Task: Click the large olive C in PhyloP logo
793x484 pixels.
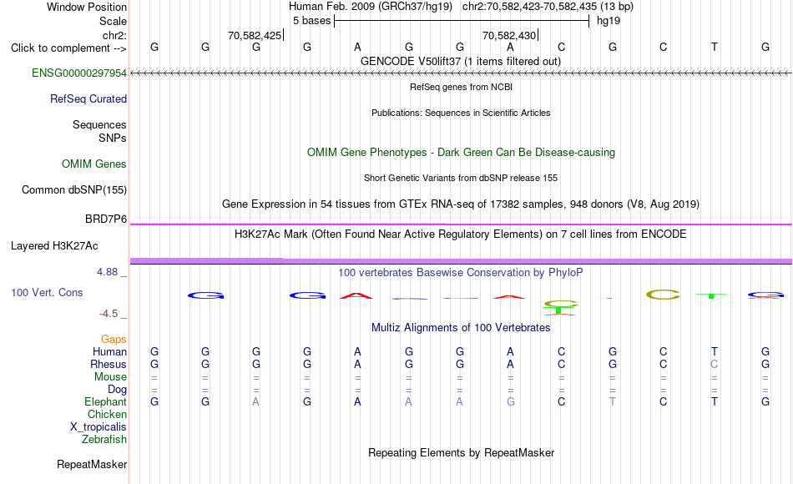Action: (663, 295)
